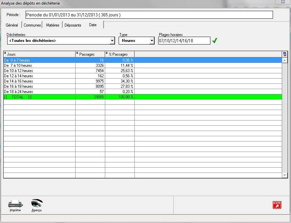Viewport: 291px width, 223px height.
Task: Click the sort arrows in the Jours header
Action: click(x=5, y=54)
